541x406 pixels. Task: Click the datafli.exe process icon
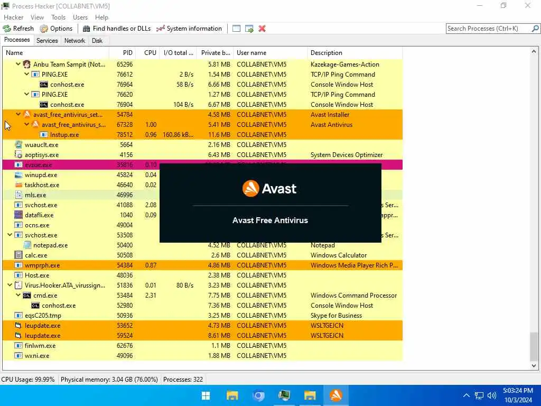[x=18, y=215]
